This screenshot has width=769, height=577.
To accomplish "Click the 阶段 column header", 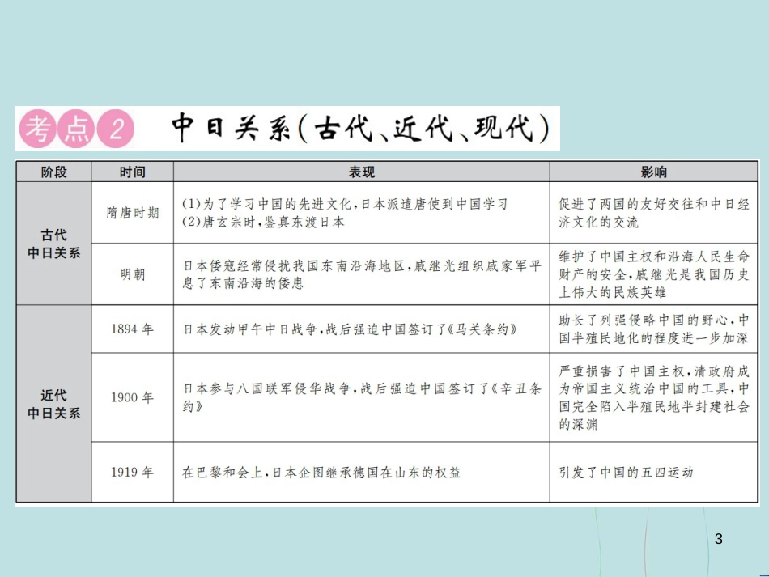I will click(54, 172).
